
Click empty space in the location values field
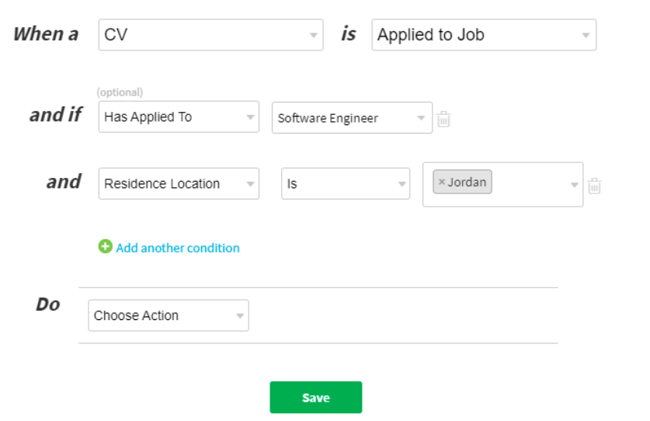click(x=528, y=194)
